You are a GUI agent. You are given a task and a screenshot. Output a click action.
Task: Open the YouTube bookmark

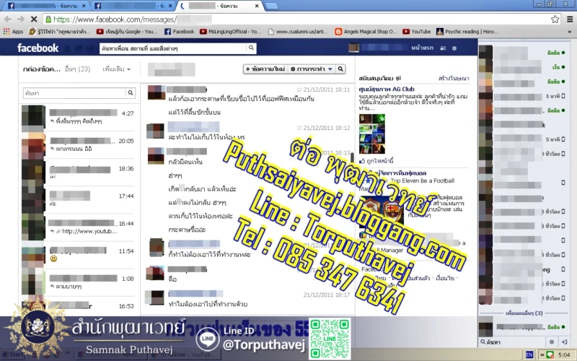coord(417,32)
